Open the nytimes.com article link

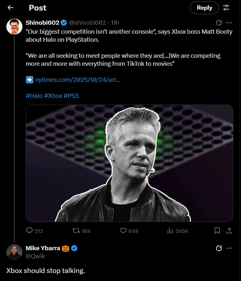(x=78, y=80)
